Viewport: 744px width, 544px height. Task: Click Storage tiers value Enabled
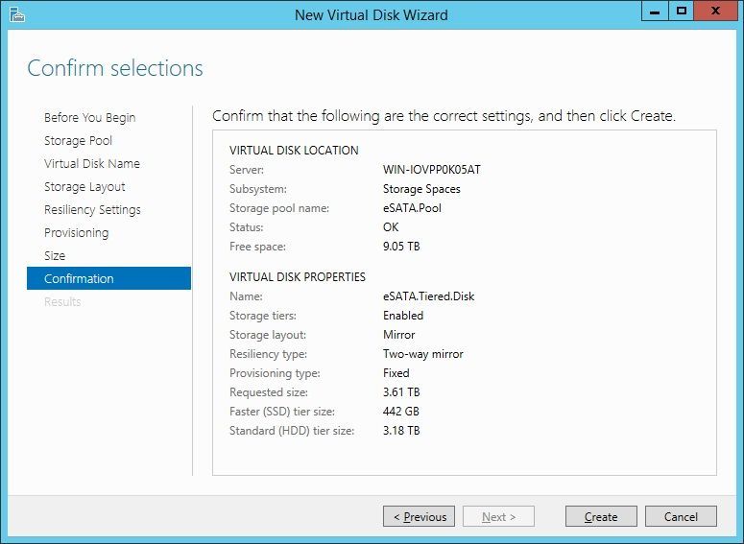(x=403, y=316)
